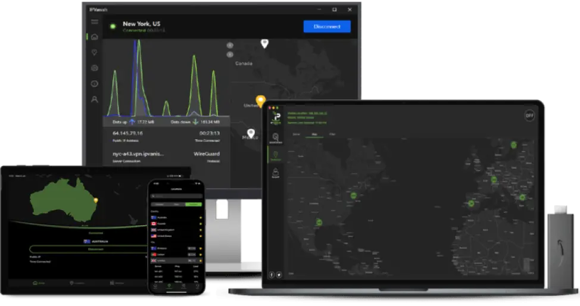Image resolution: width=580 pixels, height=306 pixels.
Task: Switch to the Map tab on laptop
Action: click(x=314, y=135)
